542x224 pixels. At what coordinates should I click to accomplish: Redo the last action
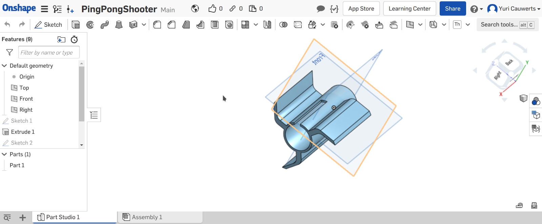[x=22, y=24]
